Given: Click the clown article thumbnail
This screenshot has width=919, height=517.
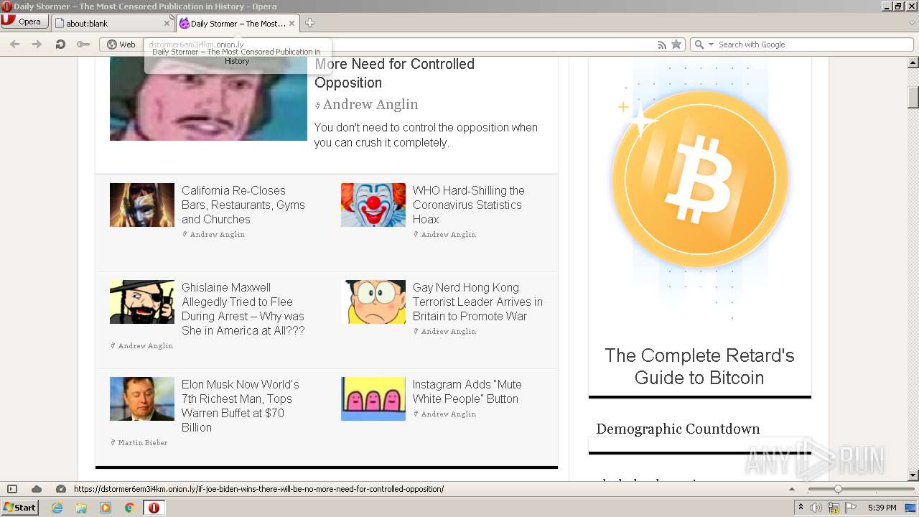Looking at the screenshot, I should point(373,205).
